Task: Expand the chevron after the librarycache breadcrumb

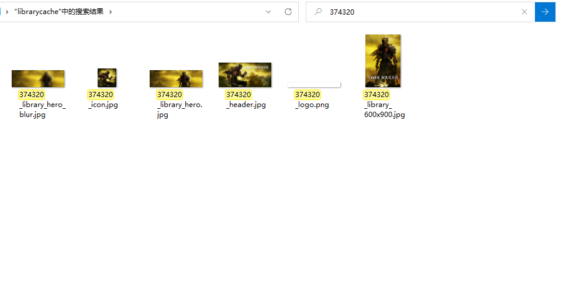Action: coord(110,12)
